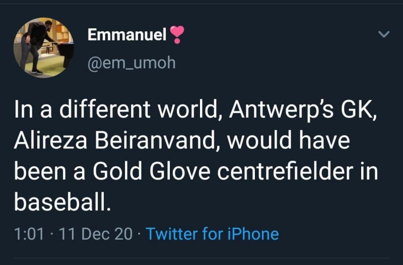403x265 pixels.
Task: Click the 1:01 tweet timestamp
Action: pos(30,234)
